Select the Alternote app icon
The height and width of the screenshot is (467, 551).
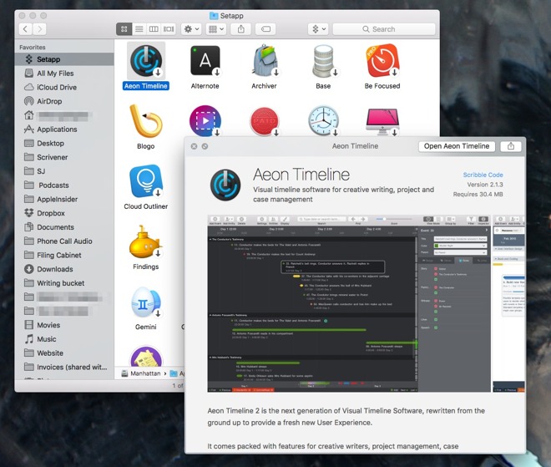pos(205,61)
